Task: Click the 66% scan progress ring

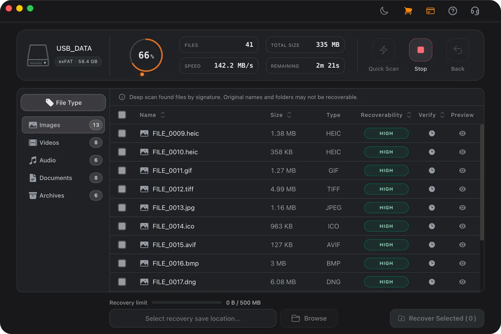Action: point(146,55)
